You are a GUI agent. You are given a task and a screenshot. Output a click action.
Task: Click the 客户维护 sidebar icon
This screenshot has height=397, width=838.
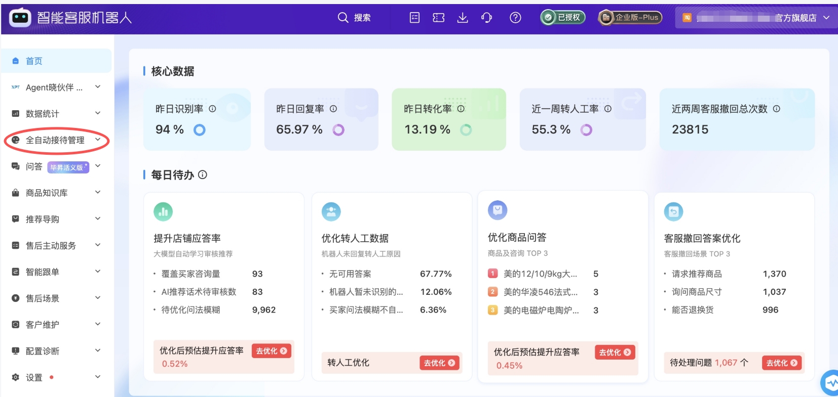[x=16, y=325]
